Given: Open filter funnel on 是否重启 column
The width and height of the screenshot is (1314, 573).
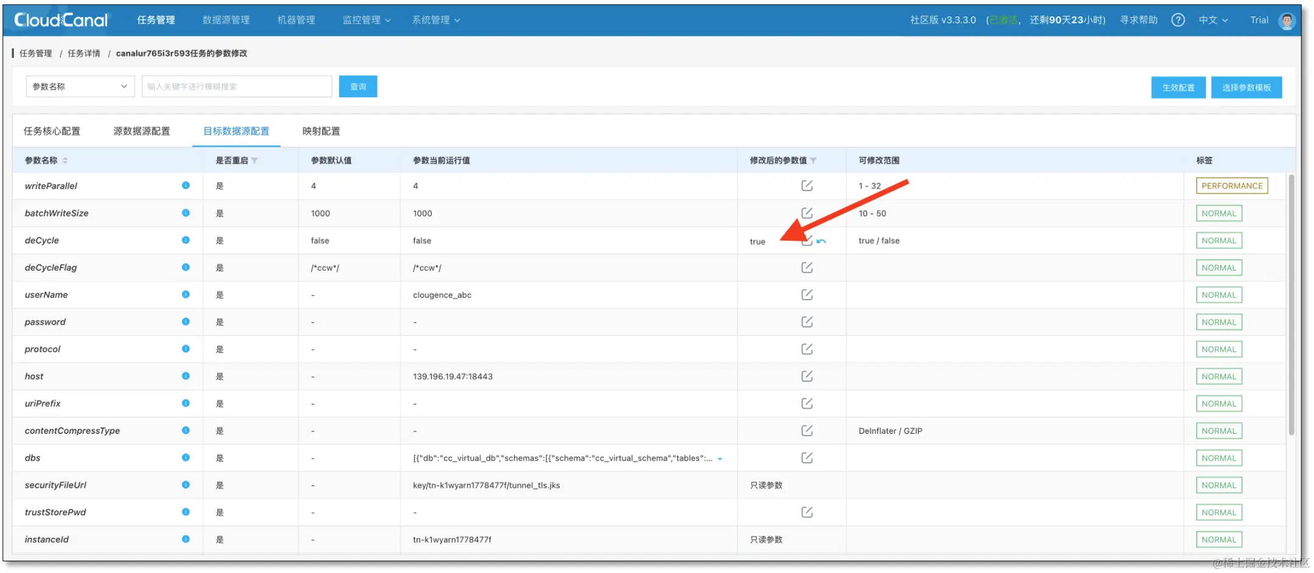Looking at the screenshot, I should (255, 160).
